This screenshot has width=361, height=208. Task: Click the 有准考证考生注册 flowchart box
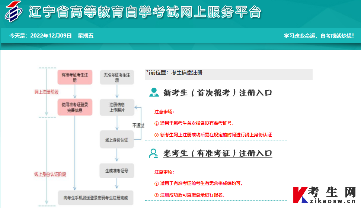75,77
